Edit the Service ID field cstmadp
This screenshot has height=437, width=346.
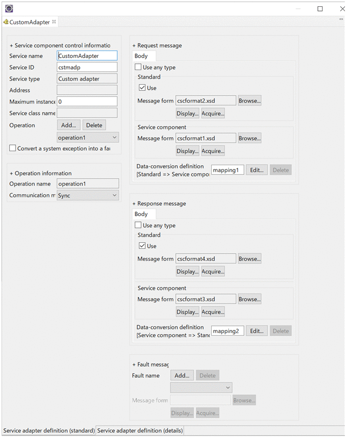[87, 67]
